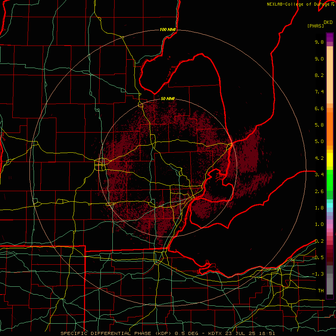Click the cyan segment of the color bar
Viewport: 336px width, 336px height.
(330, 205)
